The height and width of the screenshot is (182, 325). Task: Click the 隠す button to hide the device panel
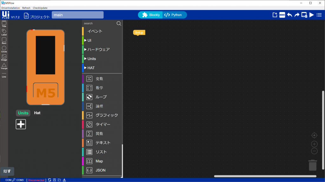tap(7, 171)
